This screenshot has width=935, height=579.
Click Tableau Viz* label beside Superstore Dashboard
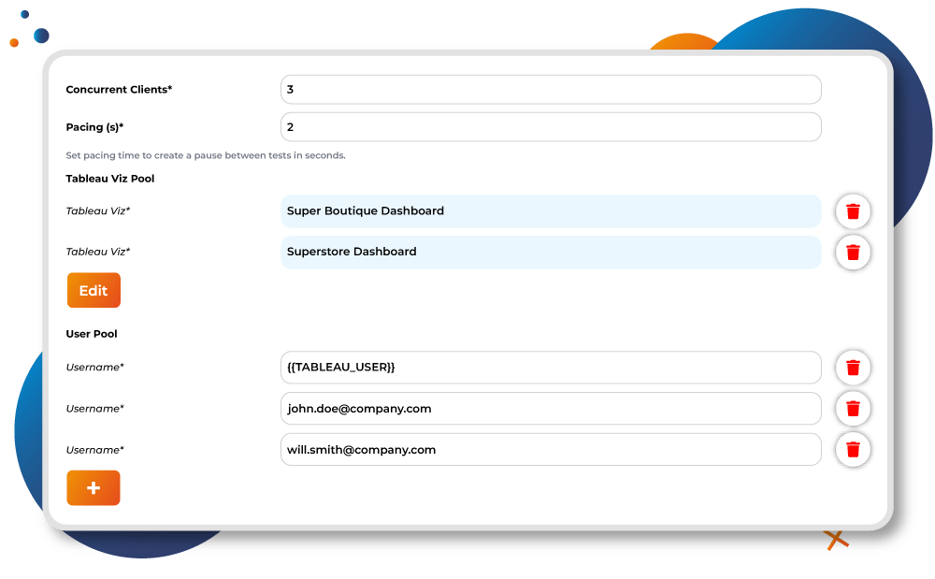98,253
